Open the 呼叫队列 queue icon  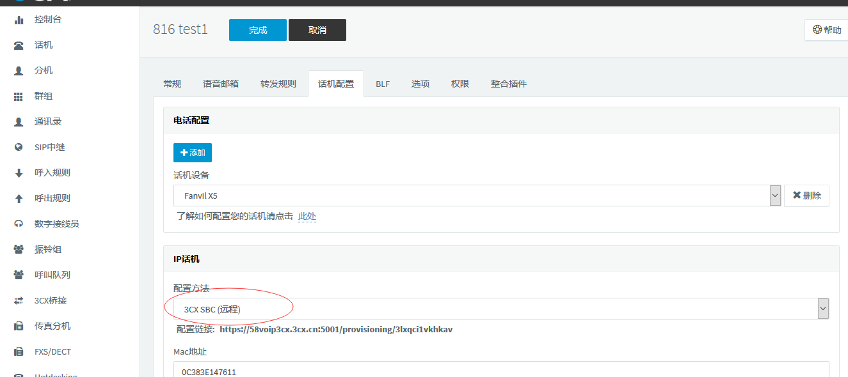click(x=19, y=275)
